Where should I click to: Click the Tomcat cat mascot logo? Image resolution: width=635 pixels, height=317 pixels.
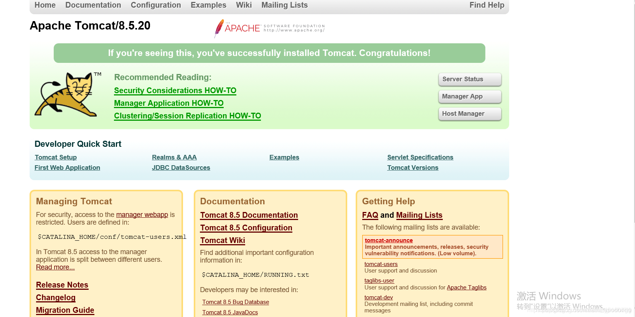68,94
